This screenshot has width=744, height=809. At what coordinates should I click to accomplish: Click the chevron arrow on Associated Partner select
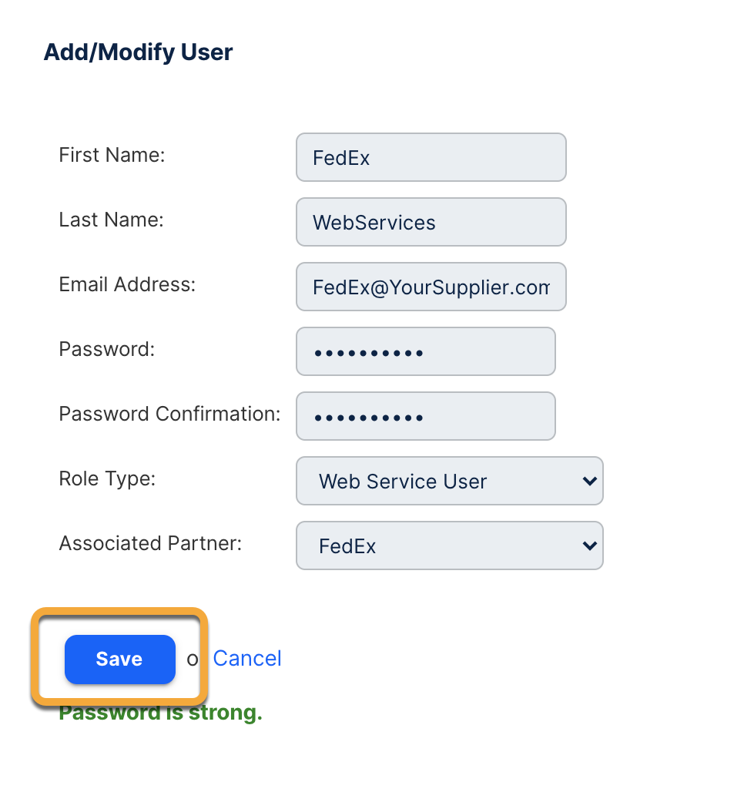(589, 546)
